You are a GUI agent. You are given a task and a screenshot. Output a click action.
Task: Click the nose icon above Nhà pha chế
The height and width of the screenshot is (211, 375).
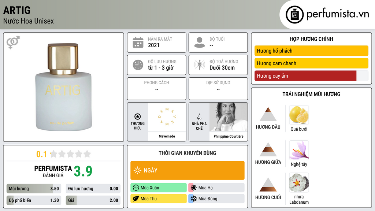[199, 116]
